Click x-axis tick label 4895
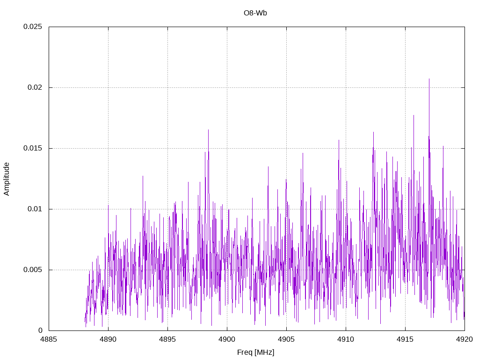479x359 pixels. click(x=167, y=339)
